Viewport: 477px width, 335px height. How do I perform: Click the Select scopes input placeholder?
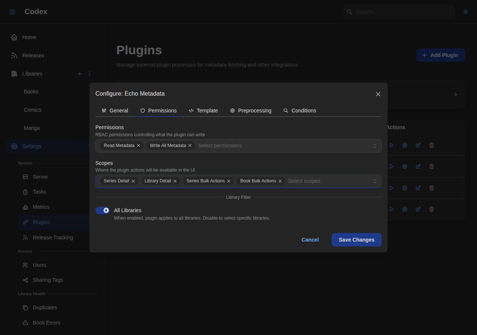click(x=304, y=181)
